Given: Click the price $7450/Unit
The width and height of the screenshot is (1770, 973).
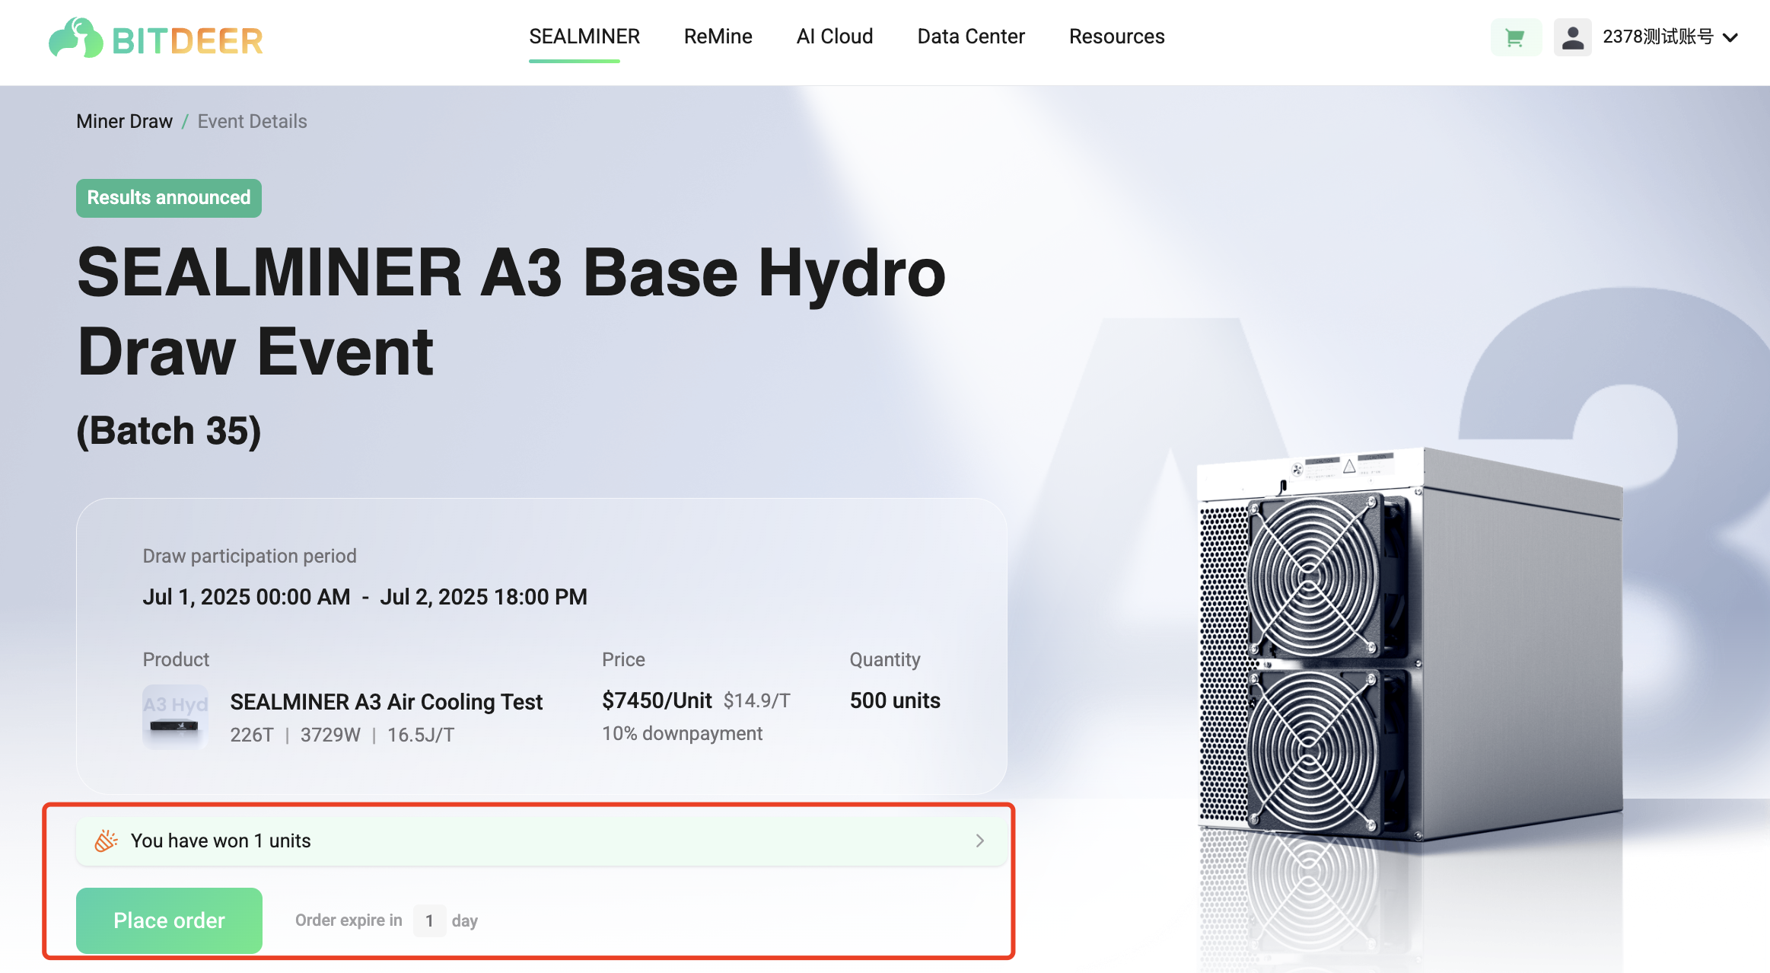Looking at the screenshot, I should point(657,700).
